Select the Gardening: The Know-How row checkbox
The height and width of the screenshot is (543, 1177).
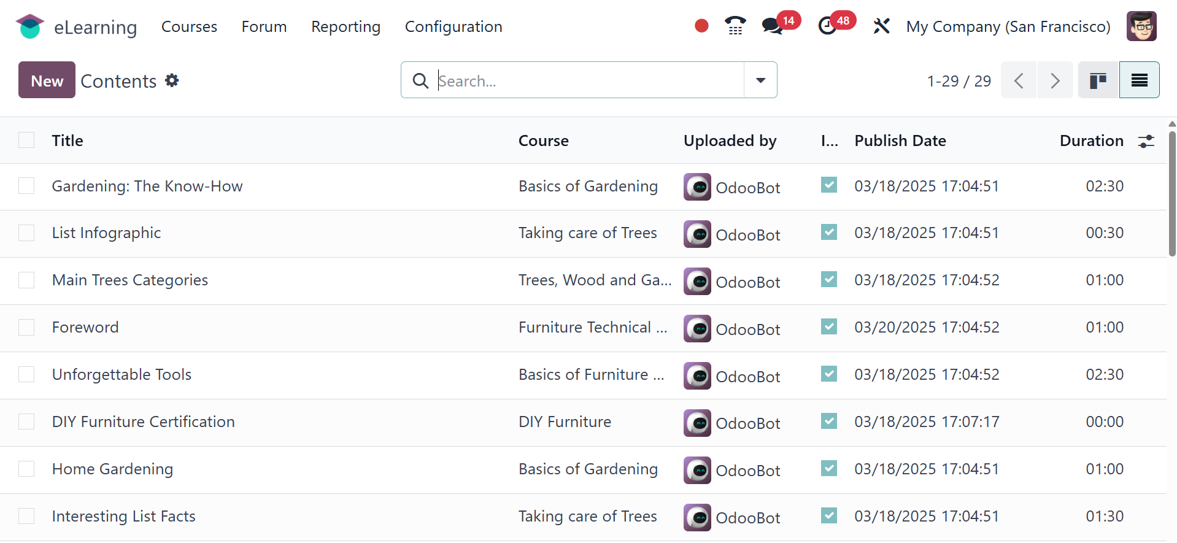[x=26, y=186]
